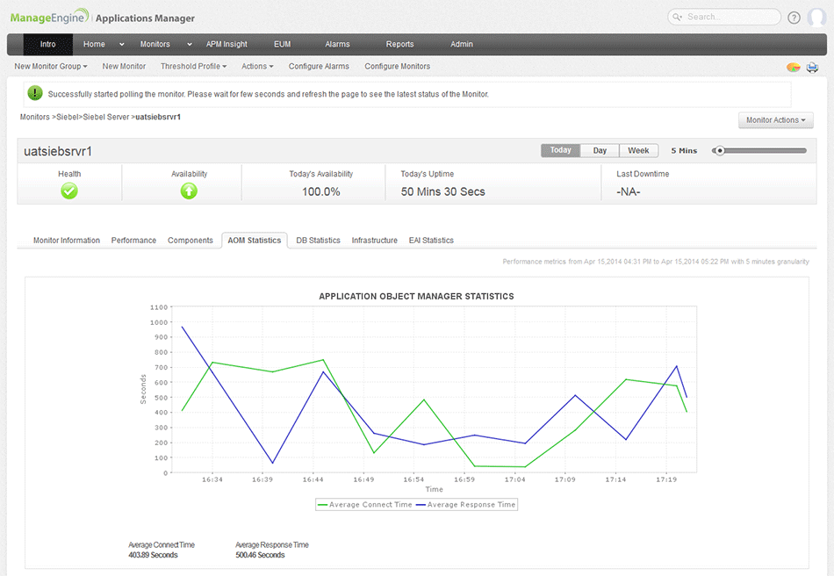Switch time range to Day
This screenshot has width=834, height=576.
point(600,150)
